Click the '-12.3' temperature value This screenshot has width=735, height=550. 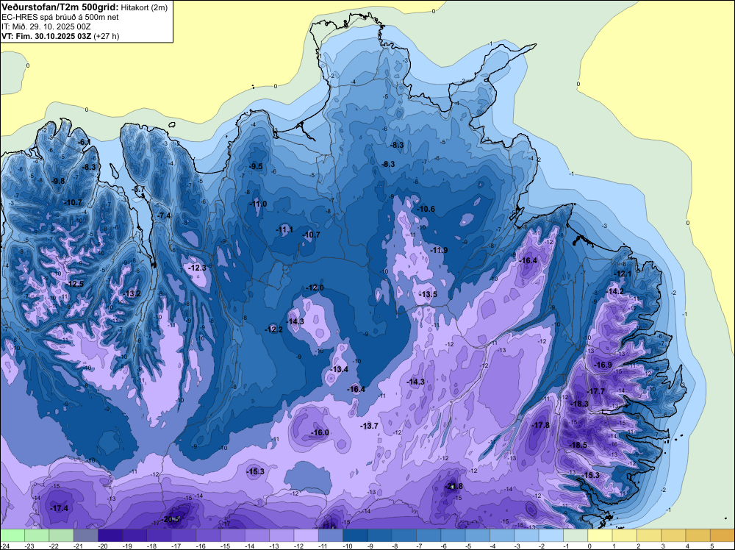pos(197,268)
